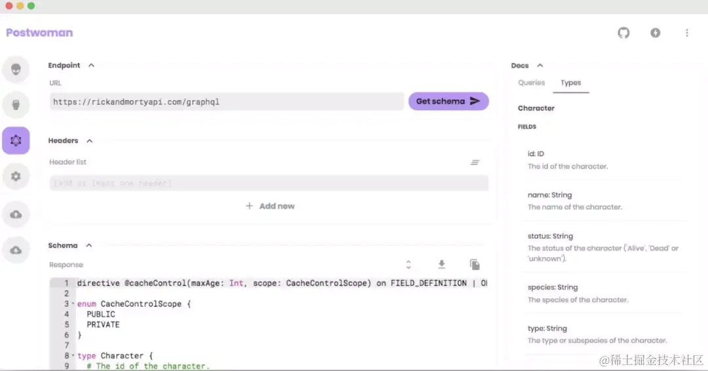The height and width of the screenshot is (371, 708).
Task: Expand the schema response with the arrows icon
Action: (x=408, y=264)
